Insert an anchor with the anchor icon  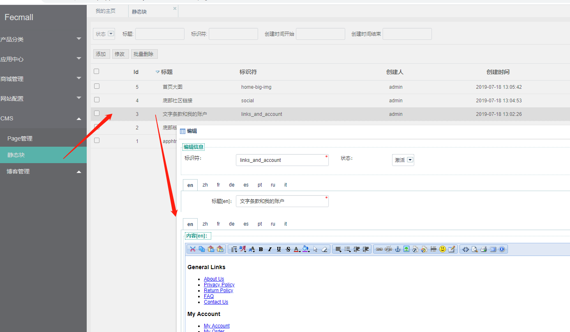[397, 249]
